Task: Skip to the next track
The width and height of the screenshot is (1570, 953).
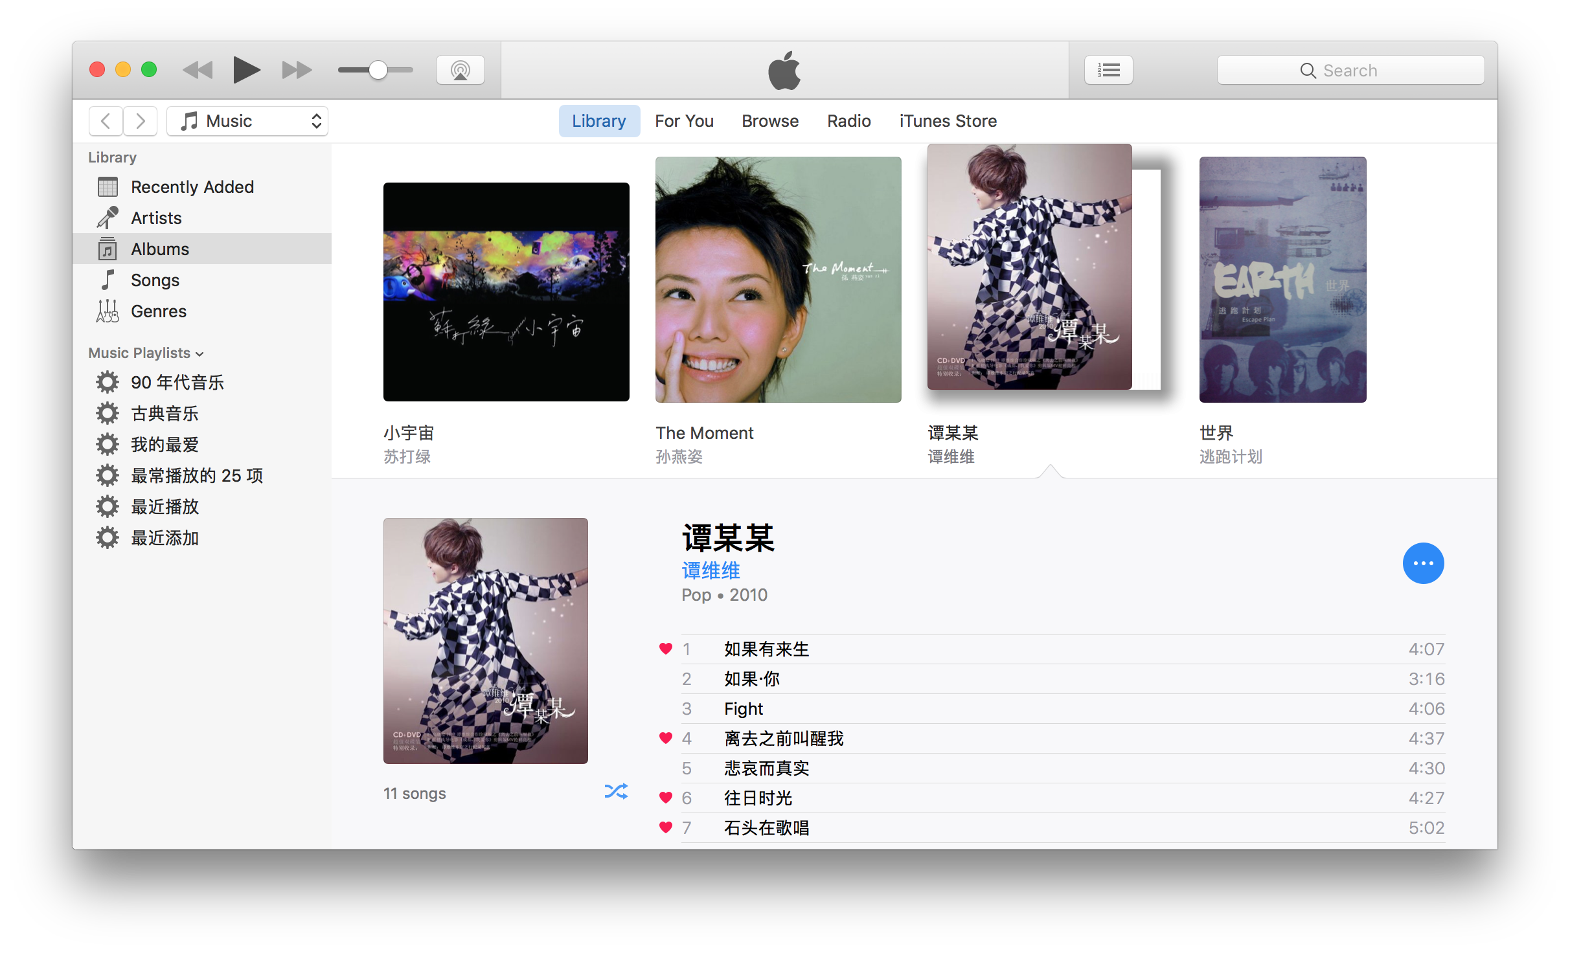Action: [x=297, y=70]
